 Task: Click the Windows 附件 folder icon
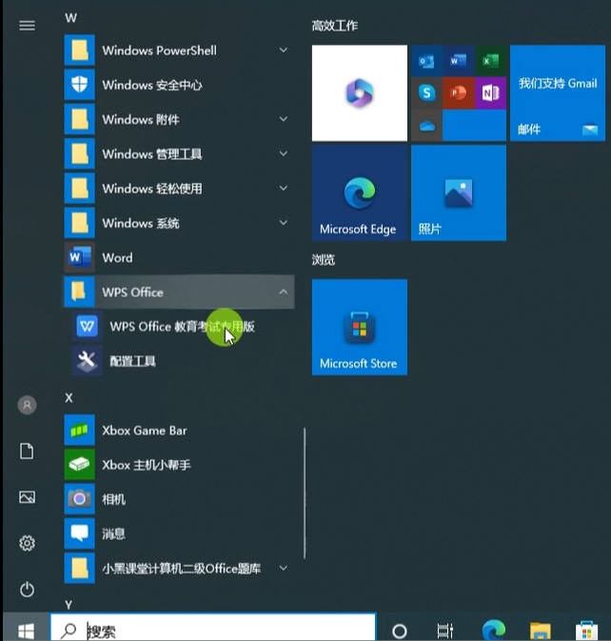80,119
